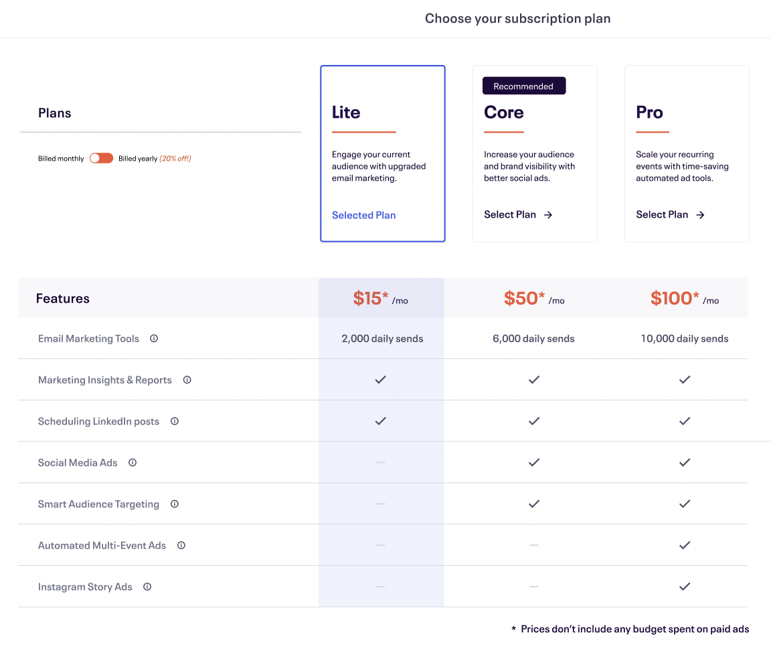Screen dimensions: 771x663
Task: Click the Billed monthly label
Action: [61, 158]
